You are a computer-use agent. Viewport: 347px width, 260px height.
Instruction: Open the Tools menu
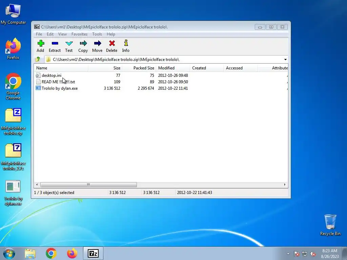[x=97, y=34]
